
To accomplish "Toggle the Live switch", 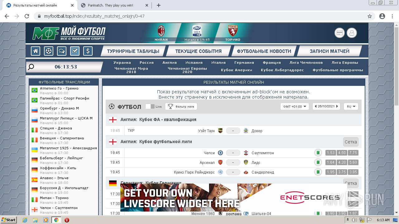I will point(150,106).
